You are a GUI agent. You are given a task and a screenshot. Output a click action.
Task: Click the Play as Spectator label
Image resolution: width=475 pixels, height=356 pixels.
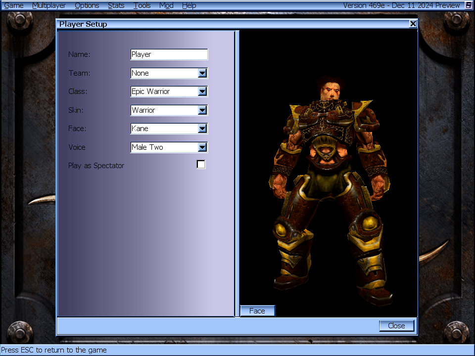pos(96,166)
